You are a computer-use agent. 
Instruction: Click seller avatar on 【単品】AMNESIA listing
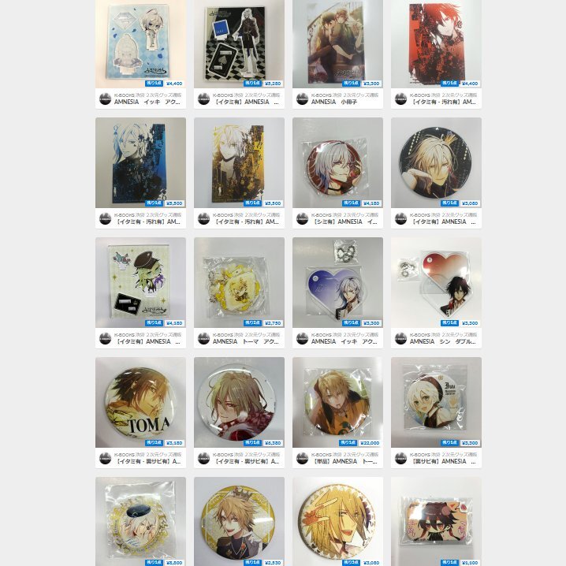(x=302, y=459)
